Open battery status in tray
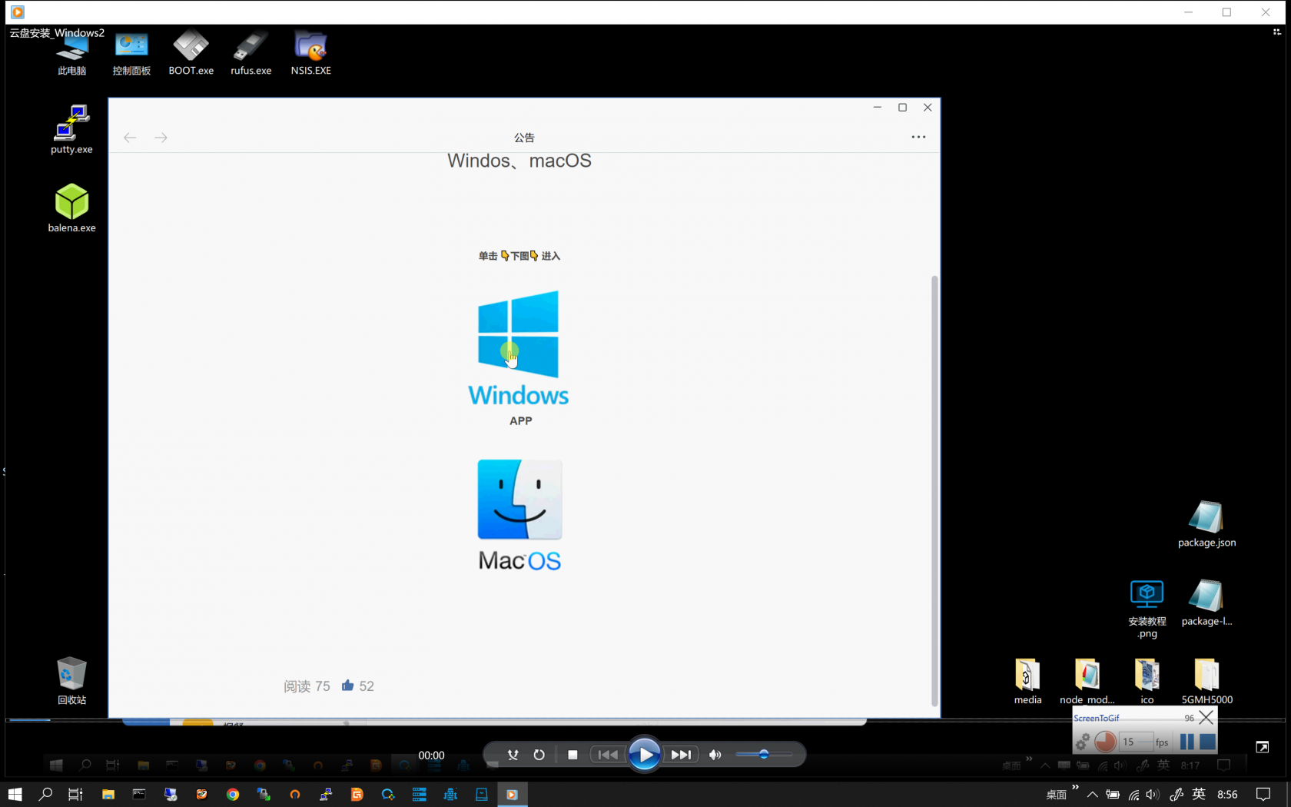Screen dimensions: 1291x807 [x=1113, y=795]
